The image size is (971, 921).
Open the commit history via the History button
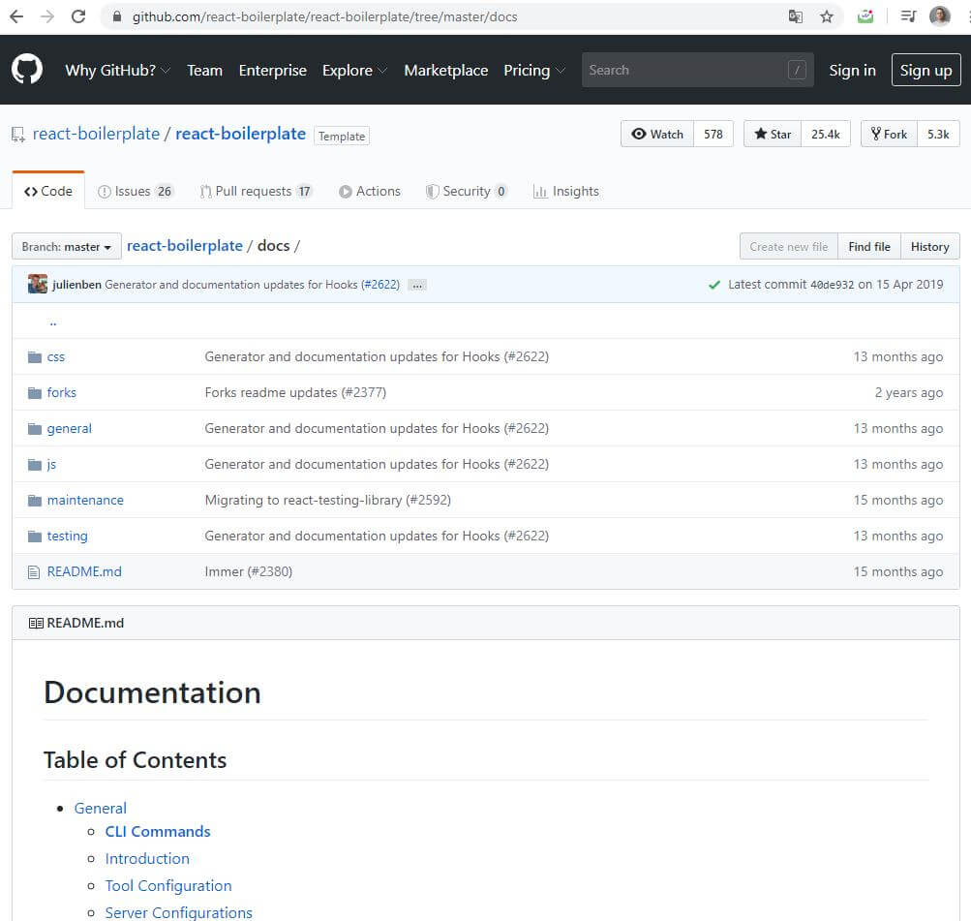[927, 246]
